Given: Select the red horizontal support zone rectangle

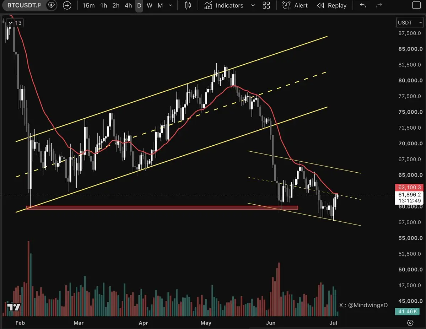Looking at the screenshot, I should pyautogui.click(x=162, y=207).
